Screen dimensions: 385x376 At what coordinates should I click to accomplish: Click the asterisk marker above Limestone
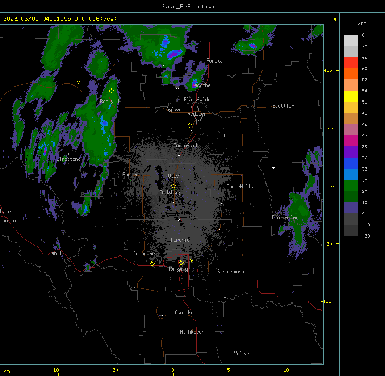point(68,155)
